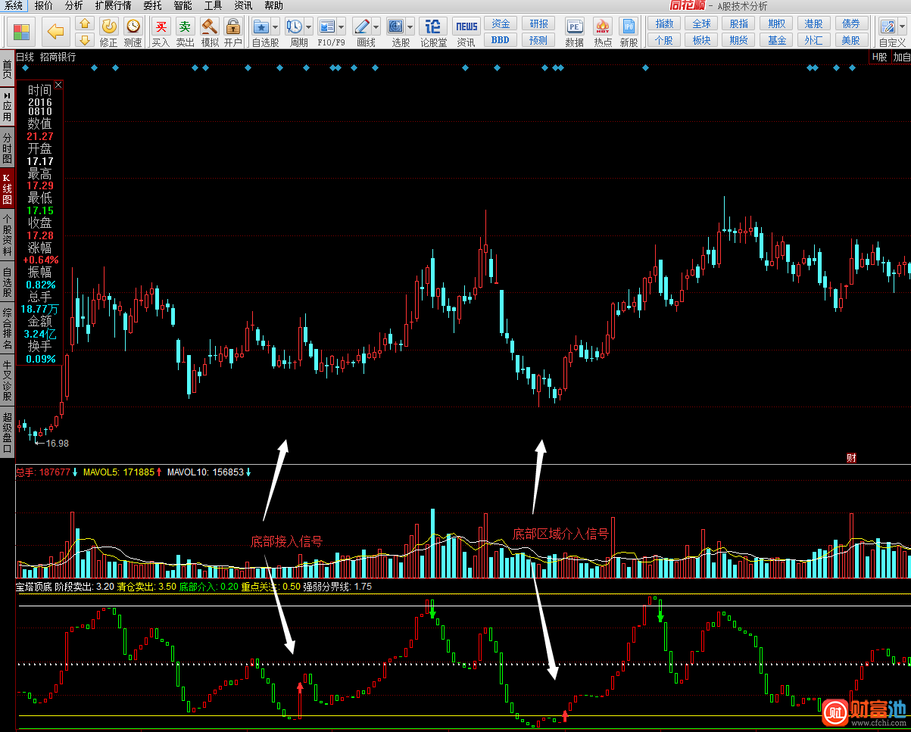This screenshot has width=911, height=732.
Task: Click the 港股 market button
Action: pos(814,24)
